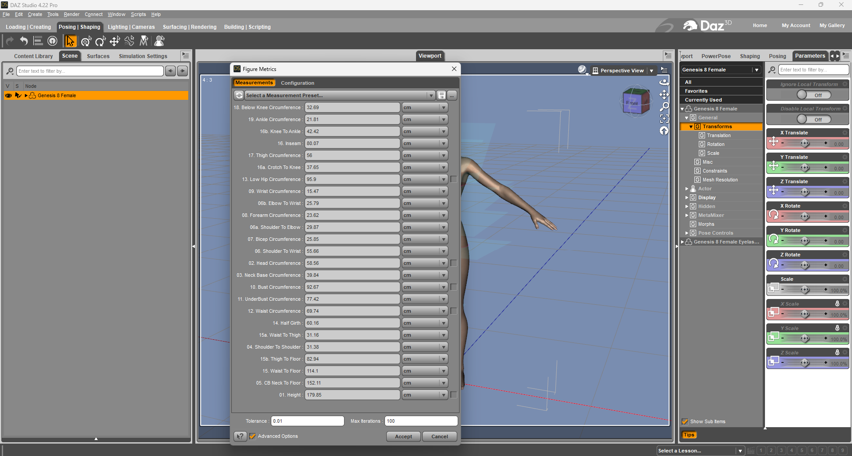852x456 pixels.
Task: Open the Perspective View dropdown arrow
Action: [651, 71]
